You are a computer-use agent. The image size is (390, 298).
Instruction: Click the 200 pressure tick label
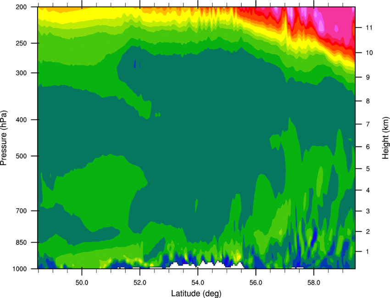point(22,7)
